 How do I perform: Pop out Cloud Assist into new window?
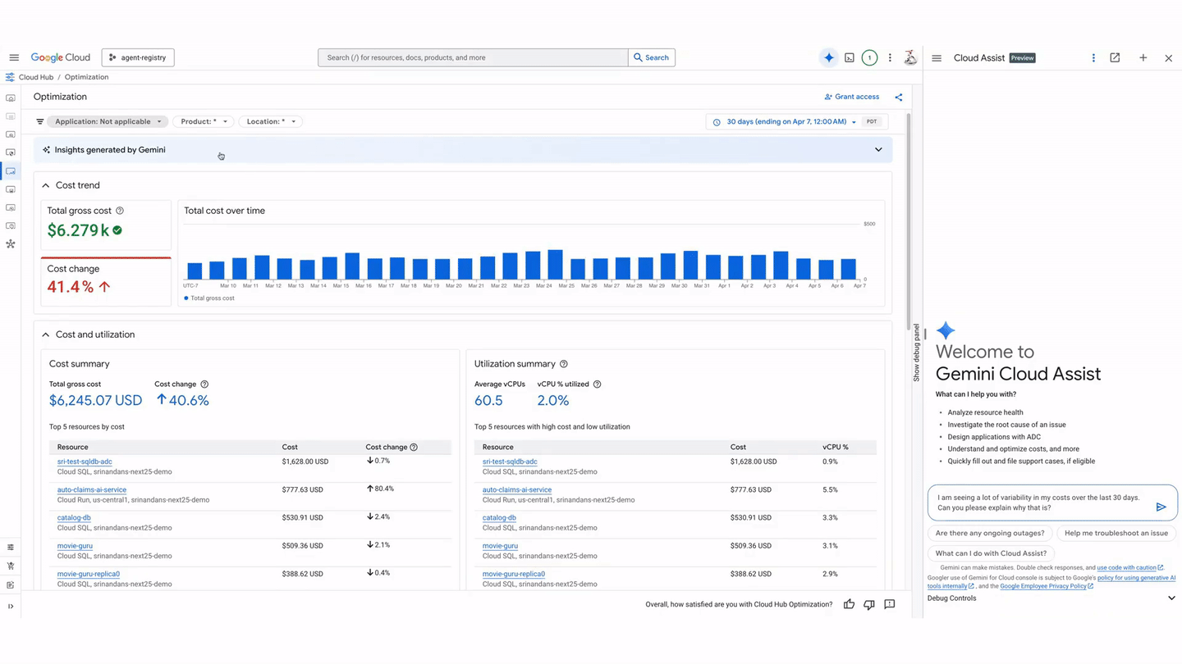point(1115,58)
